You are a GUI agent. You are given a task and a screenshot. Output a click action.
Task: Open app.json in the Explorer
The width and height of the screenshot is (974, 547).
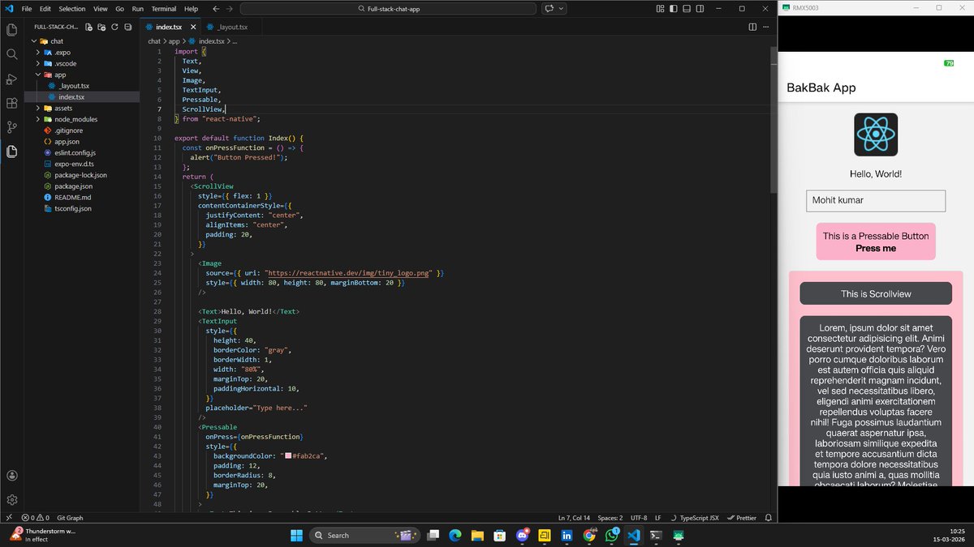tap(68, 141)
